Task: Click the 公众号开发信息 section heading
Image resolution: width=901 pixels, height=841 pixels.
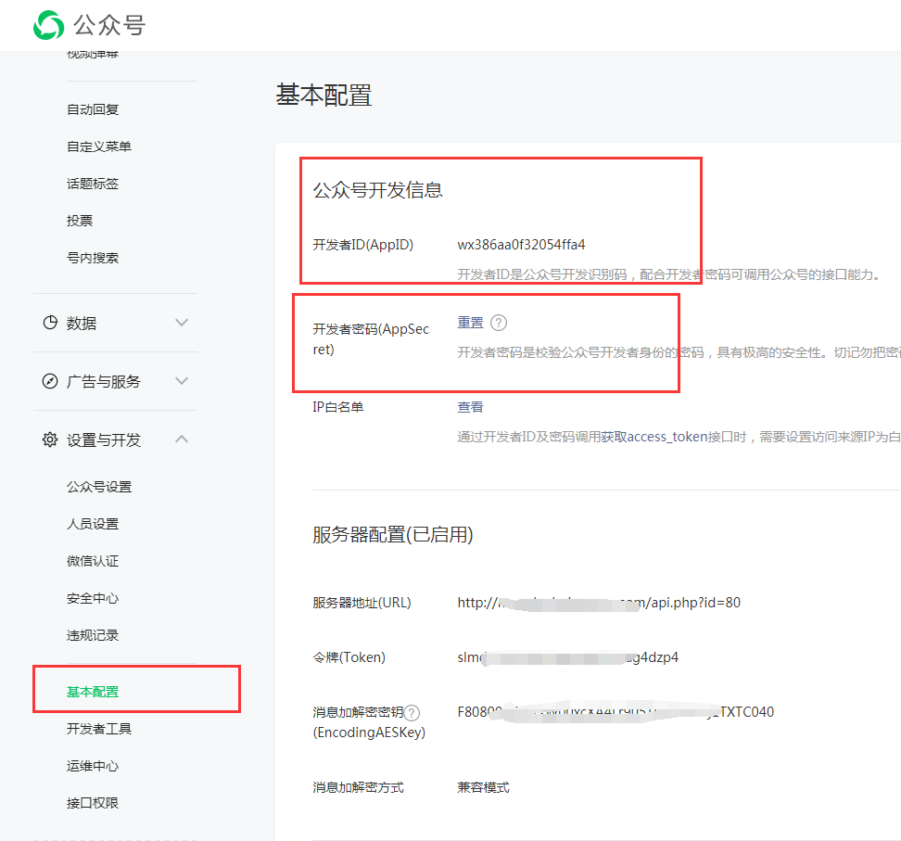Action: [377, 190]
